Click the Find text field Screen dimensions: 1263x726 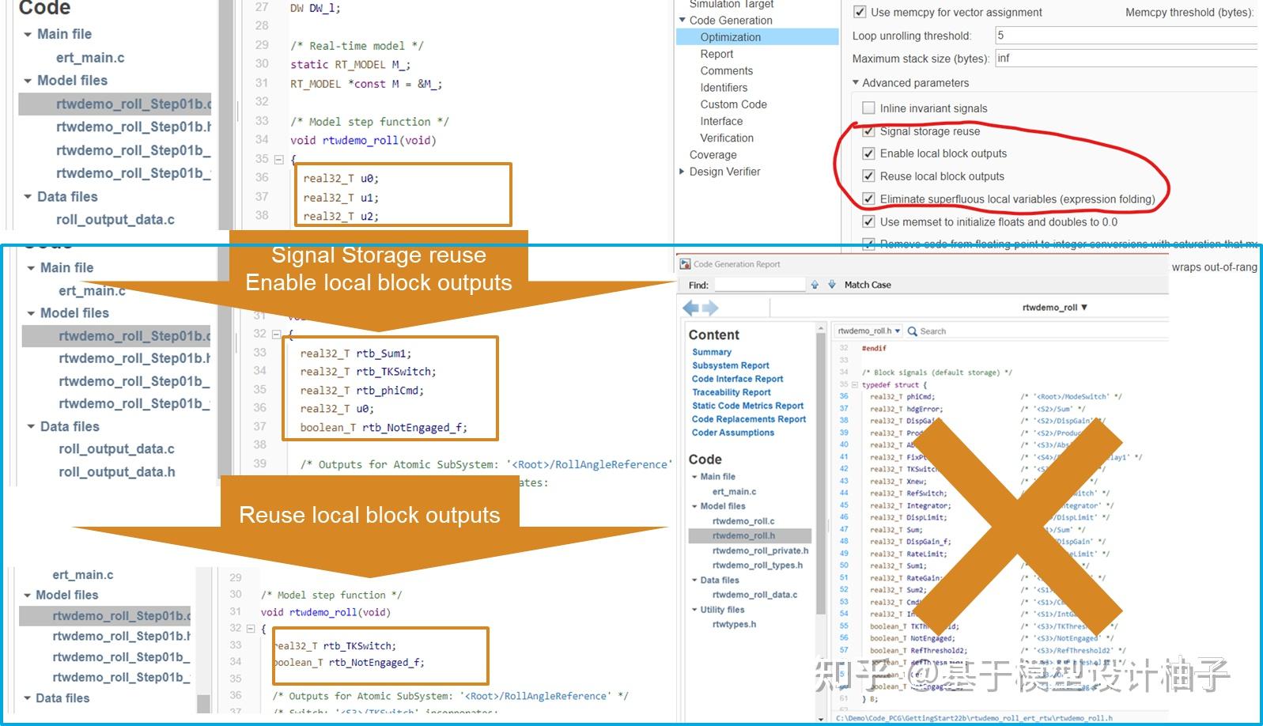(x=758, y=285)
